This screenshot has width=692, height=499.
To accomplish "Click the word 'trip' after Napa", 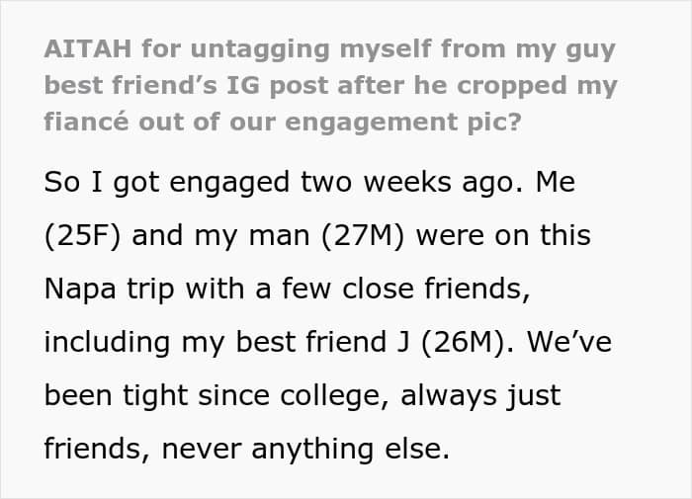I will tap(150, 290).
